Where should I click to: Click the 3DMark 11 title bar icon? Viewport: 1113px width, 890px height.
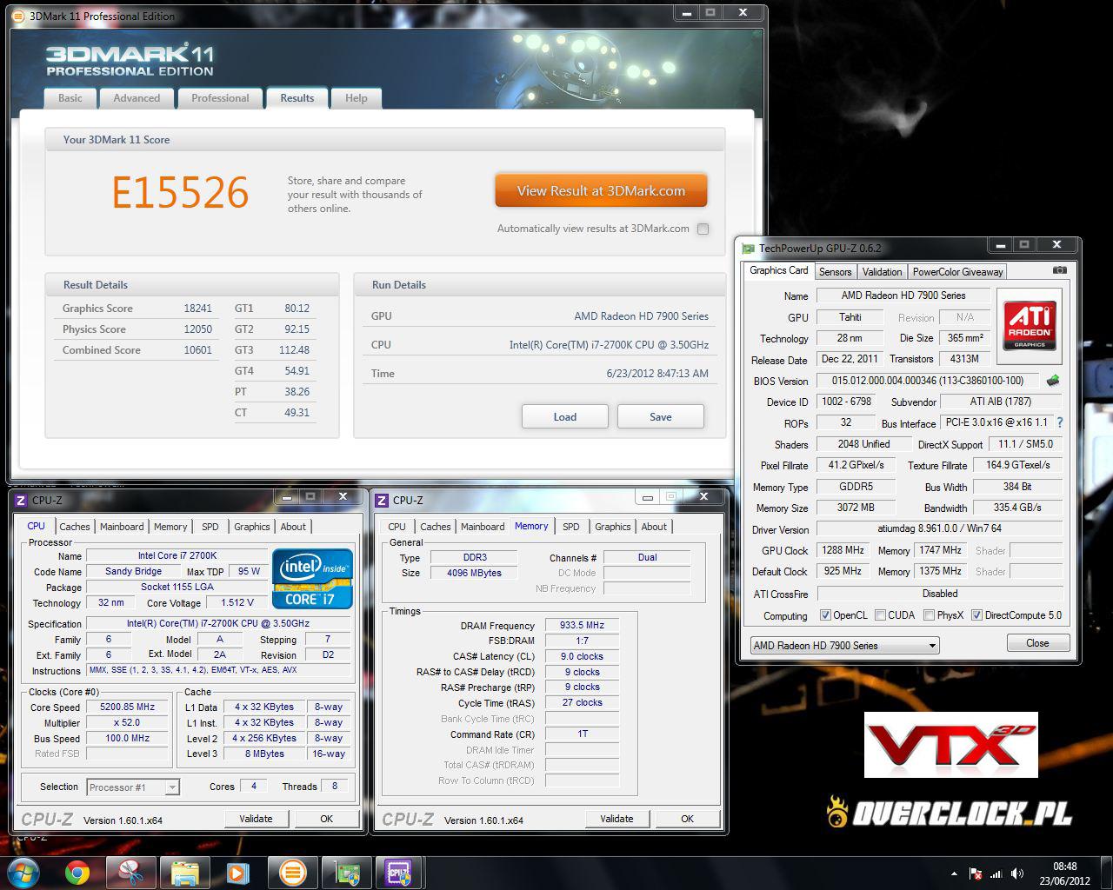pyautogui.click(x=19, y=16)
